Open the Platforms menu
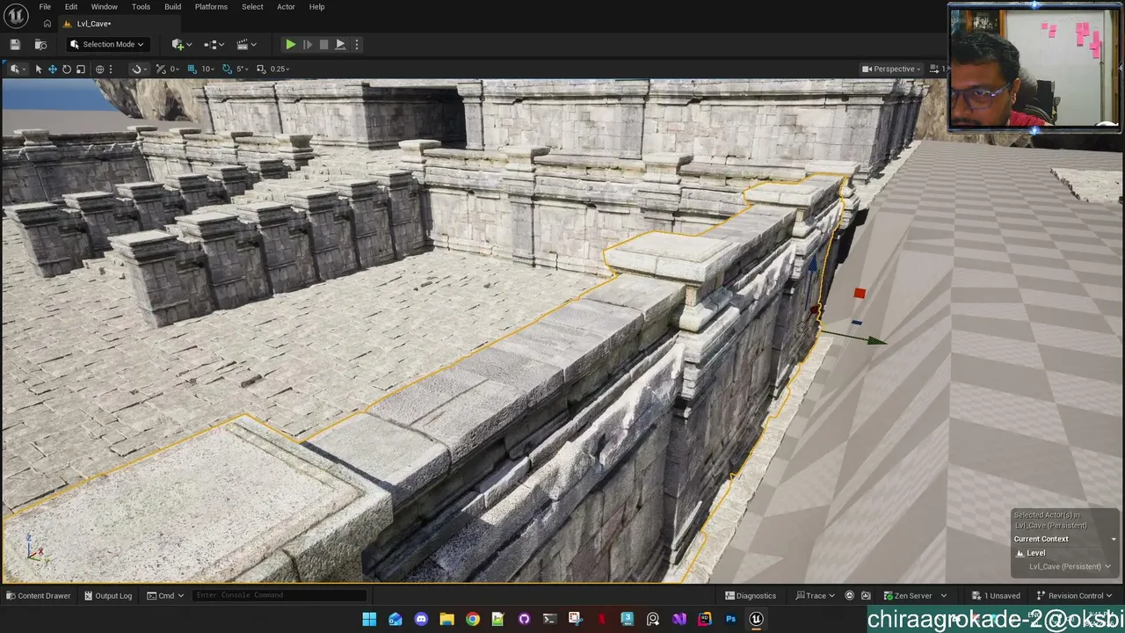 [211, 7]
